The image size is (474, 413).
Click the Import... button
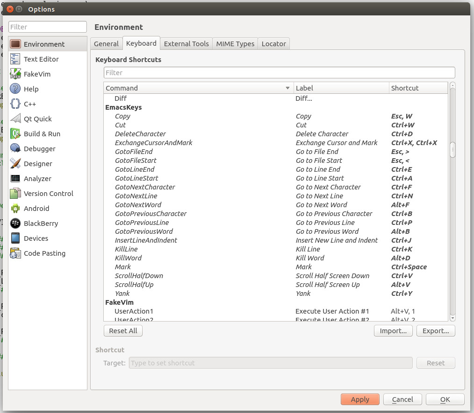[x=393, y=331]
